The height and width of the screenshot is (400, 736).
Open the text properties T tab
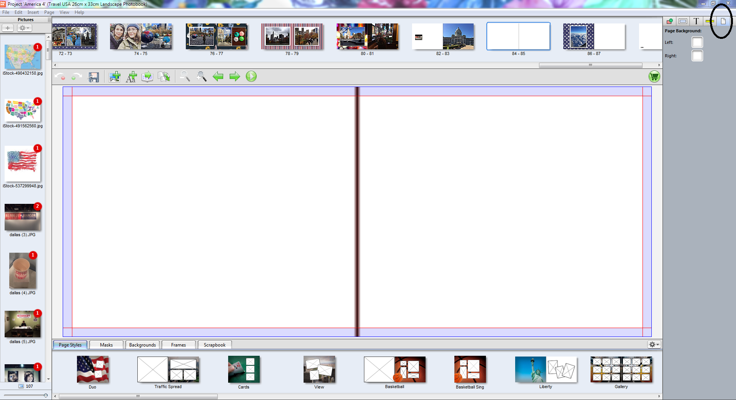[x=696, y=21]
